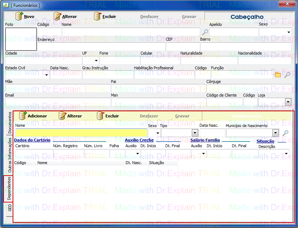The width and height of the screenshot is (298, 228).
Task: Click the magnifier icon next to Função
Action: click(287, 75)
